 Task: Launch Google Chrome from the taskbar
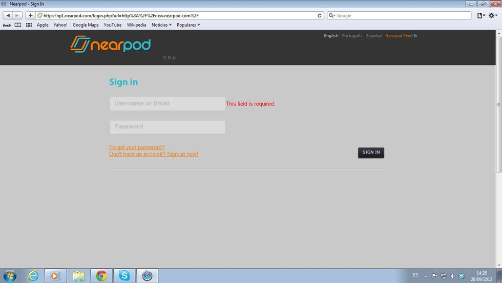tap(101, 276)
